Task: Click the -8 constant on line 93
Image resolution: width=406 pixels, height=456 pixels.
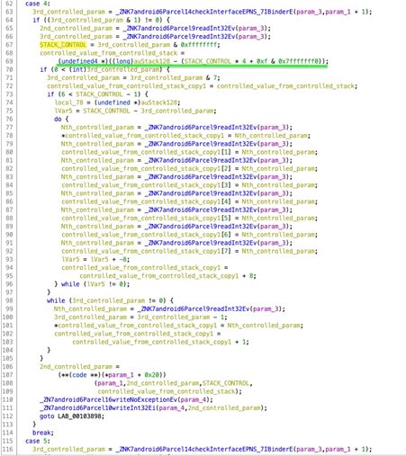Action: (x=122, y=259)
